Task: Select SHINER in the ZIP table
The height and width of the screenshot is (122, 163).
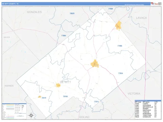Action: coord(145,109)
